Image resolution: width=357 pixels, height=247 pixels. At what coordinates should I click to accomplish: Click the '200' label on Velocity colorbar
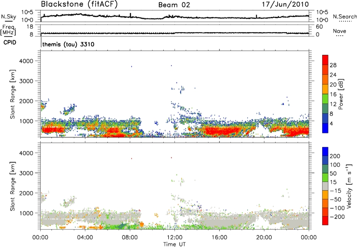pyautogui.click(x=335, y=156)
